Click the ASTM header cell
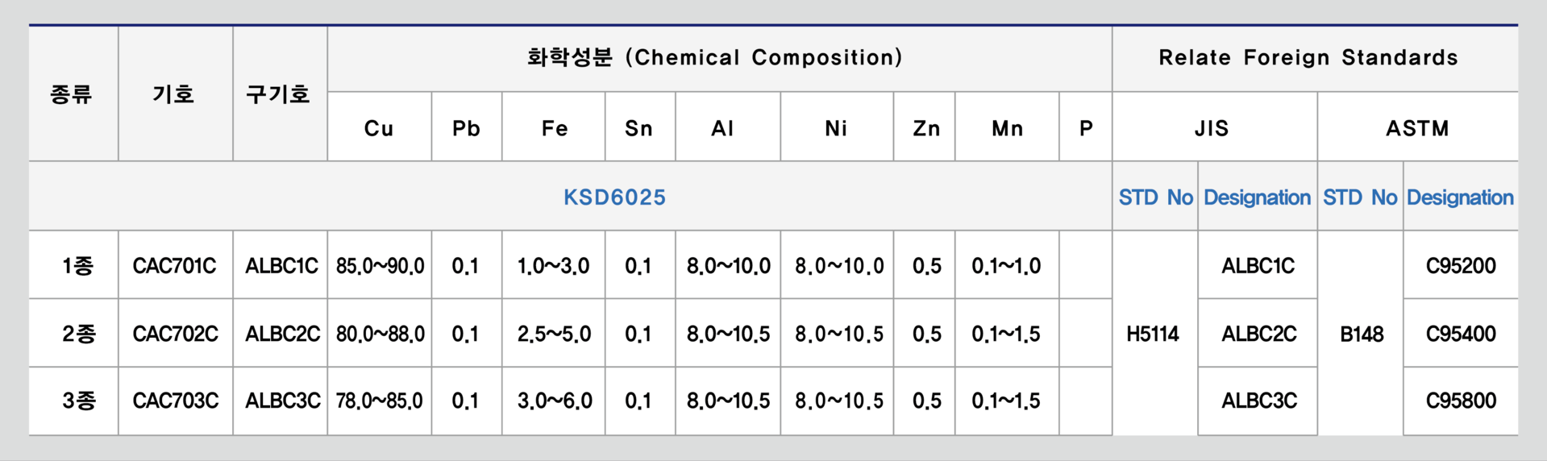The width and height of the screenshot is (1547, 461). coord(1418,128)
